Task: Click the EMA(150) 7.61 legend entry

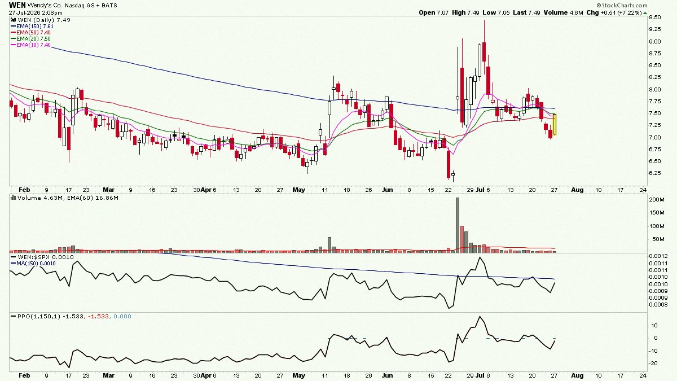Action: click(x=31, y=26)
